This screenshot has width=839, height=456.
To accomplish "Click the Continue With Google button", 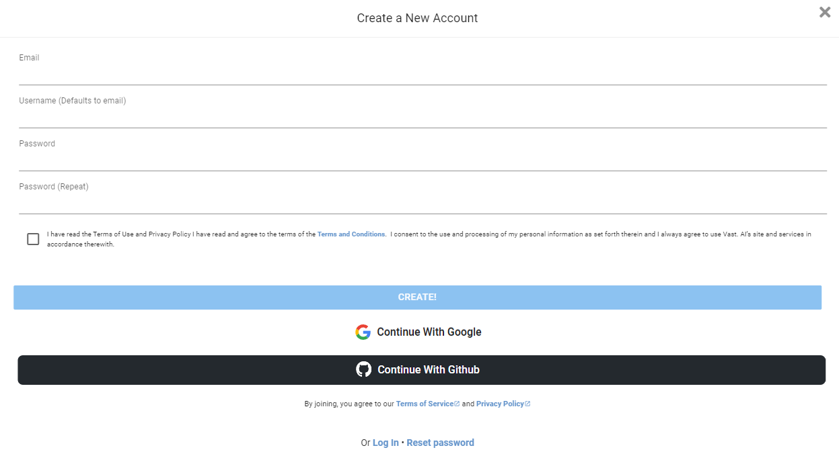I will (418, 332).
